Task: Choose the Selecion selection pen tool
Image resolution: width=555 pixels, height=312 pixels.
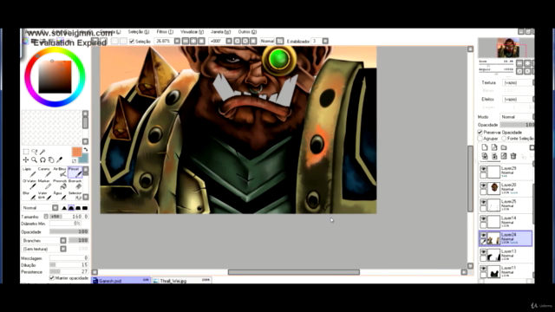Action: 75,196
